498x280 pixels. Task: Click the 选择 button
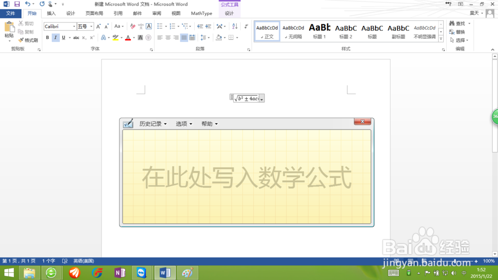point(459,40)
